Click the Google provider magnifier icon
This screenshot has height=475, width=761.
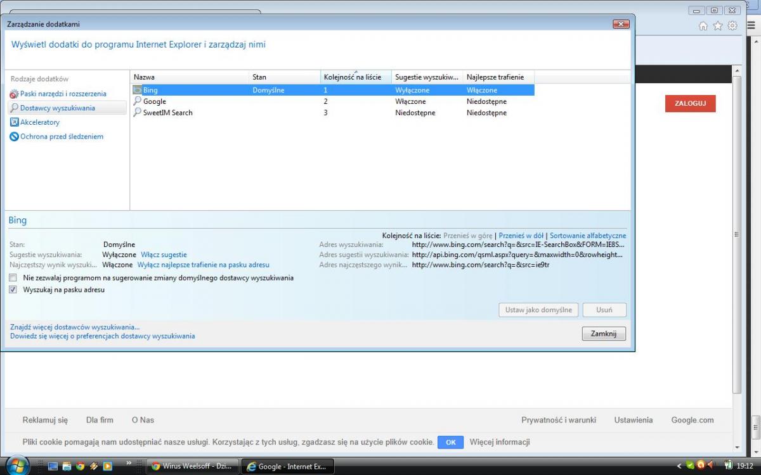pos(137,101)
